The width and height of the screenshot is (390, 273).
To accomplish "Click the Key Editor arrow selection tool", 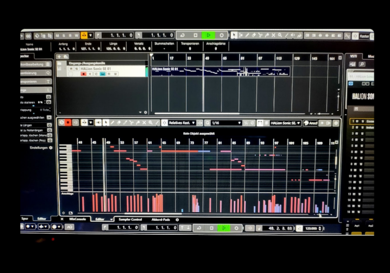I will point(106,123).
